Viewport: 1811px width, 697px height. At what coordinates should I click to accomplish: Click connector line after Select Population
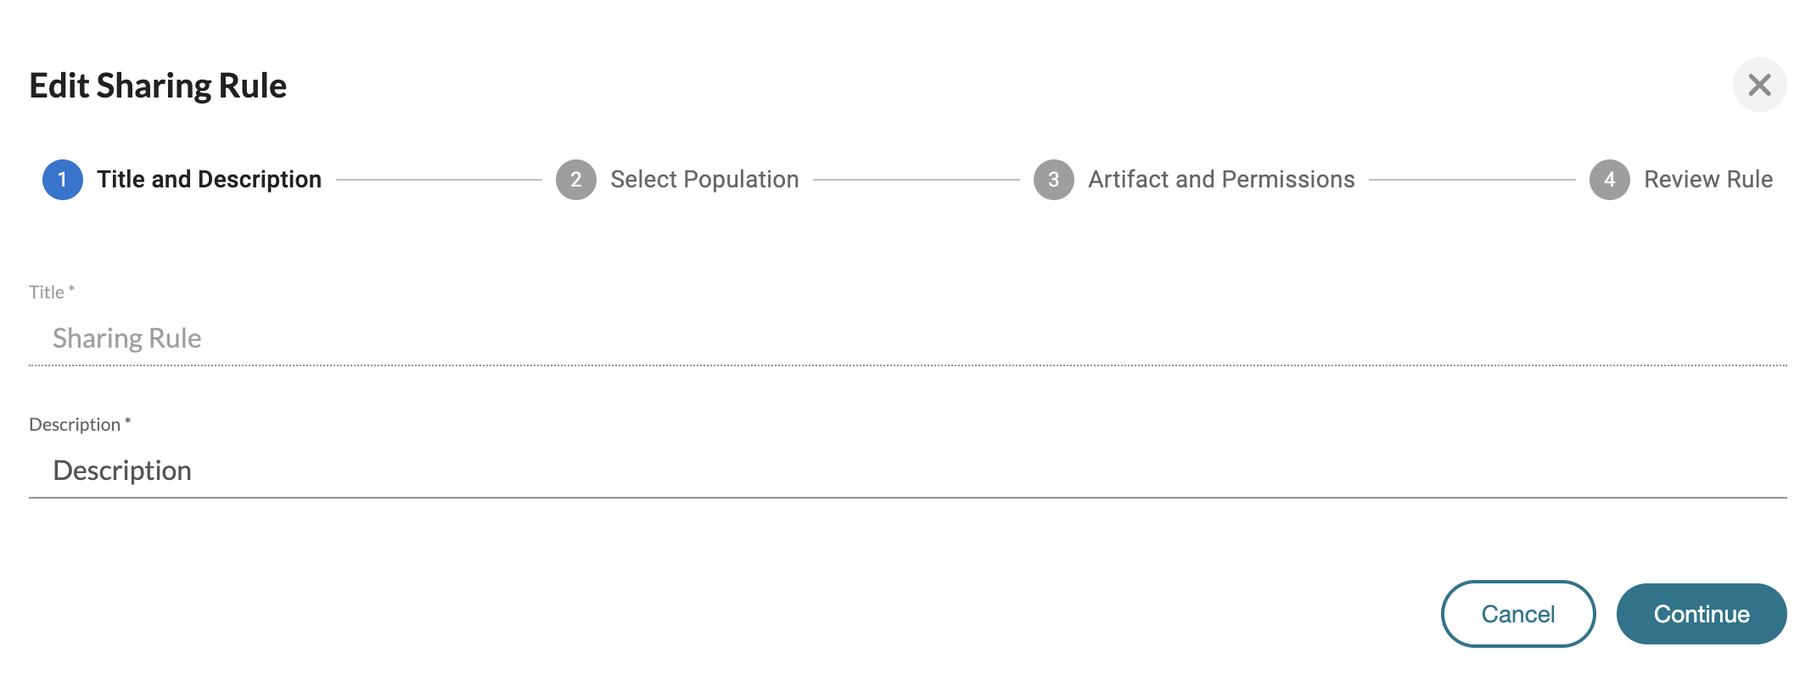[x=917, y=180]
